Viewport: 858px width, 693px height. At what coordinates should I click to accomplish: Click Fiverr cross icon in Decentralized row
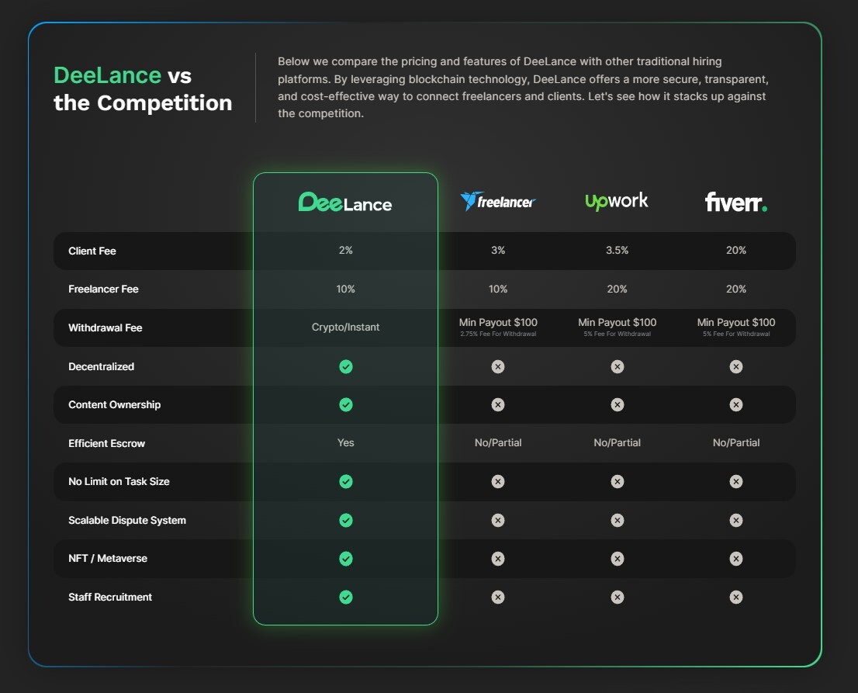[736, 367]
